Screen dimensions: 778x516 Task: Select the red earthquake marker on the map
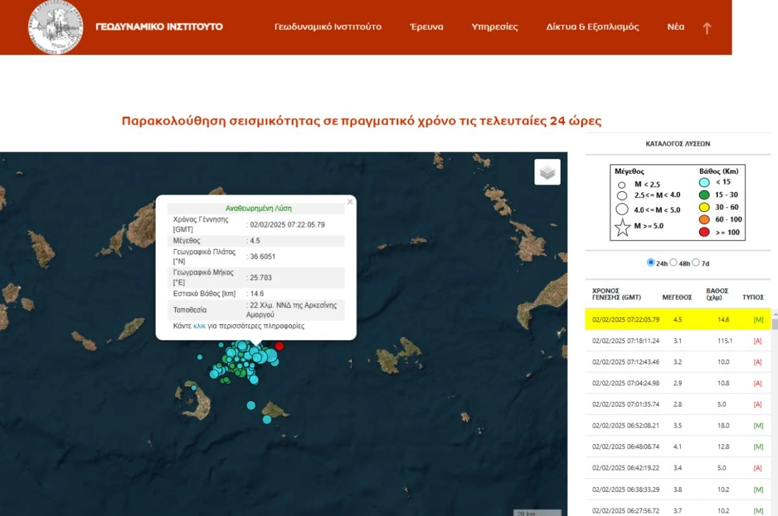click(x=279, y=346)
